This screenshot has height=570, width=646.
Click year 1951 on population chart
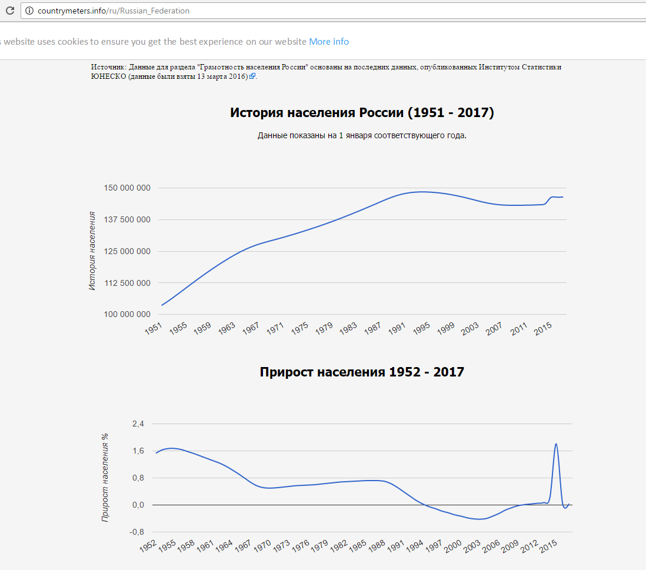(x=153, y=329)
